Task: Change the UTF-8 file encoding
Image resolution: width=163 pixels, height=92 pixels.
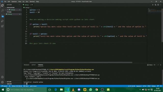Action: click(144, 86)
